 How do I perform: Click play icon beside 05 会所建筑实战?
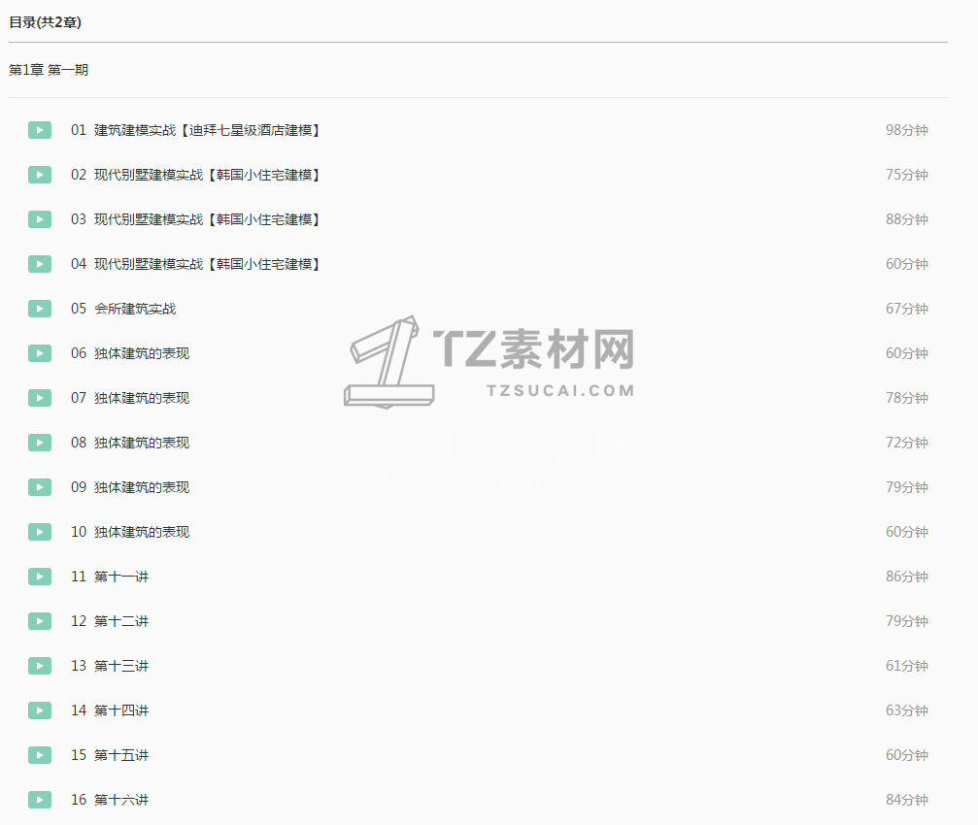pos(40,309)
